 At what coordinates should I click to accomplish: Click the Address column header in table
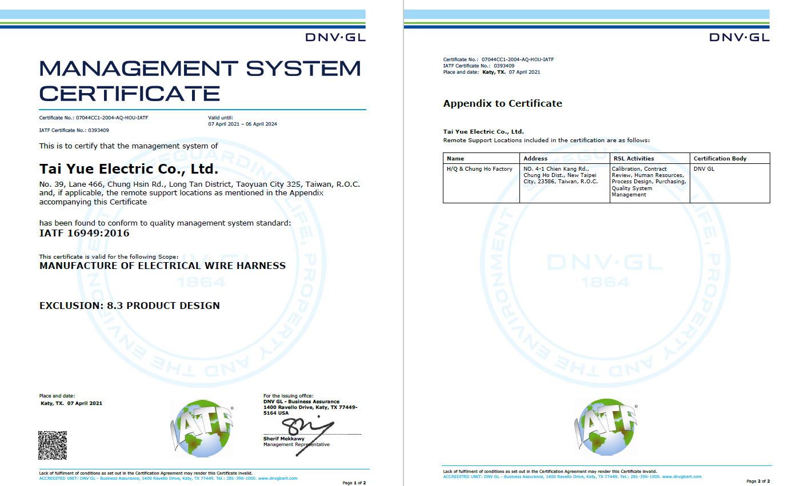pos(535,158)
